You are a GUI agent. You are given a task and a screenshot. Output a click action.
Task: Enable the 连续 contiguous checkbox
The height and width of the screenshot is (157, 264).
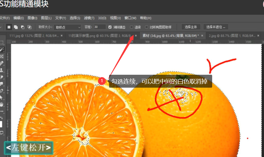pyautogui.click(x=132, y=27)
